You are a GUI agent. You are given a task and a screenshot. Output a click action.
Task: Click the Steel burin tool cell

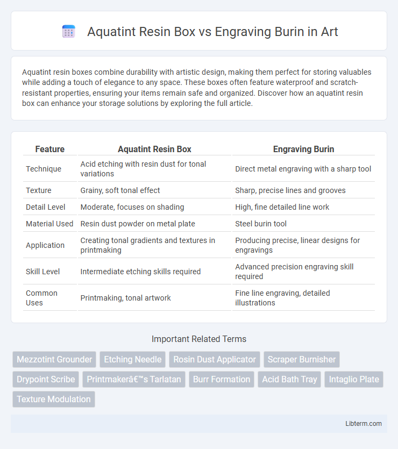click(261, 224)
